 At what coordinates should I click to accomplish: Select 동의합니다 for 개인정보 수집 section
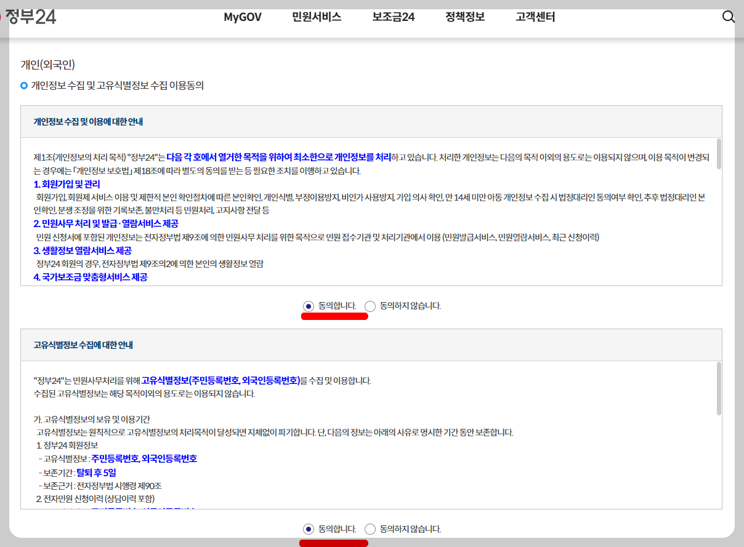309,306
